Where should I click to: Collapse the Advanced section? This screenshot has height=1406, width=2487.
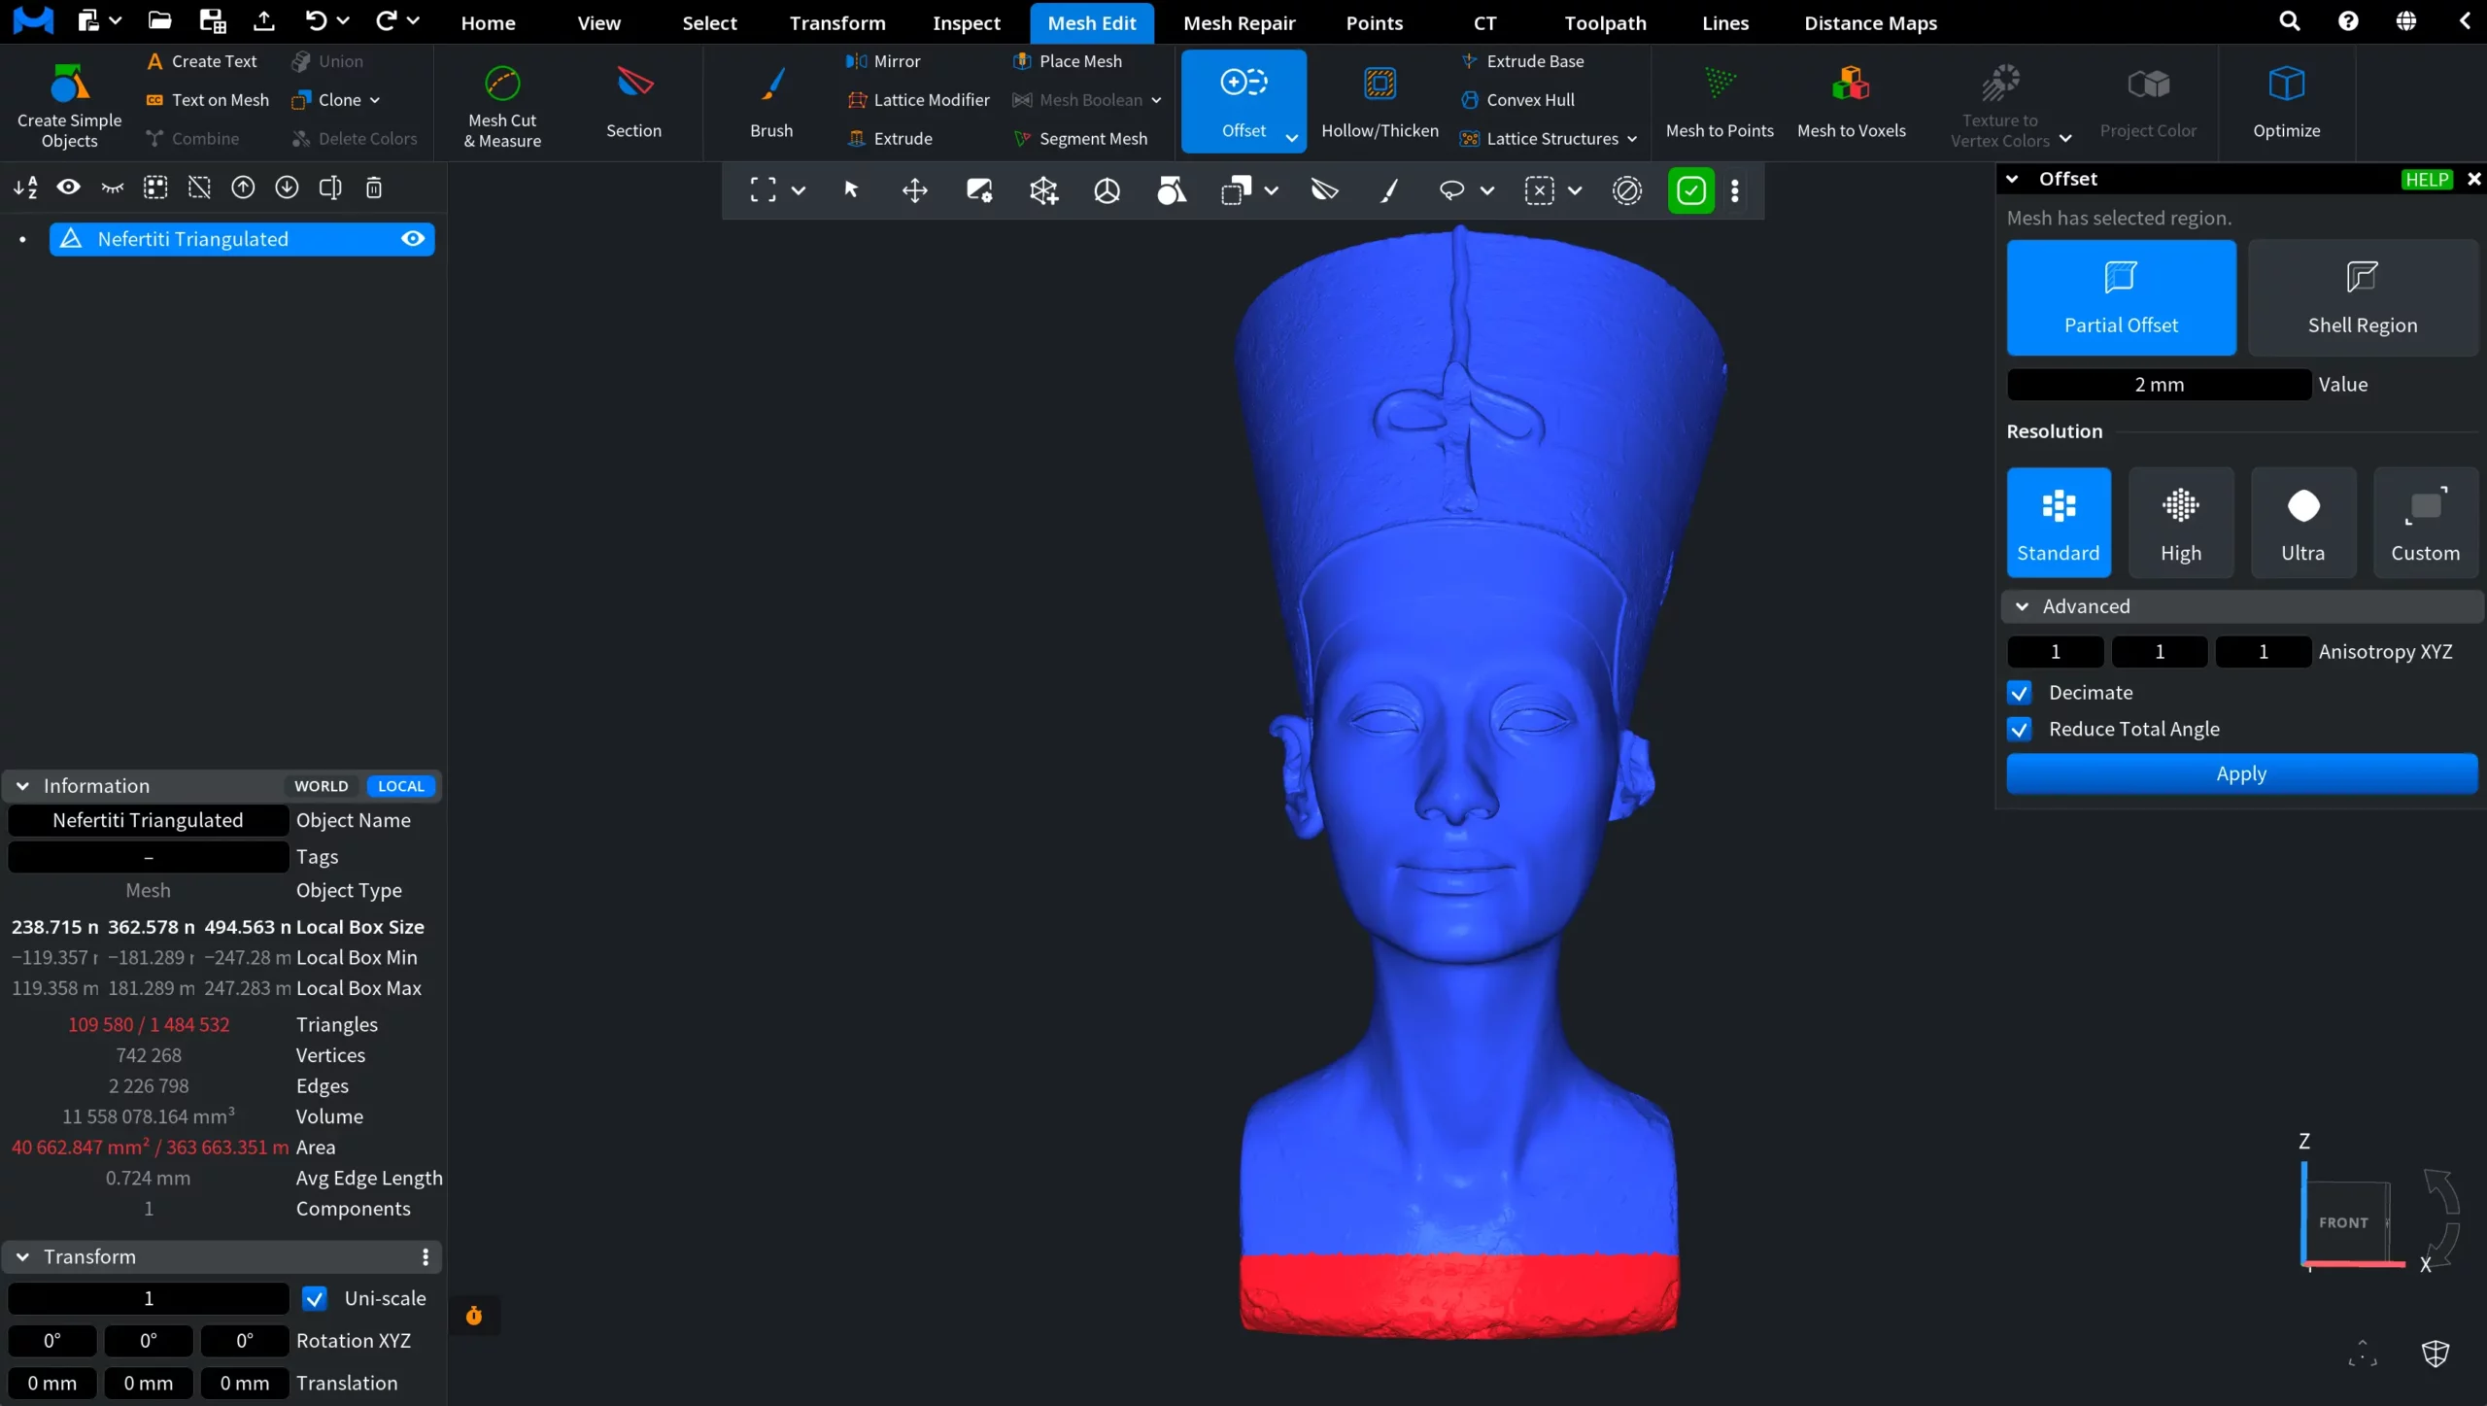click(2022, 606)
